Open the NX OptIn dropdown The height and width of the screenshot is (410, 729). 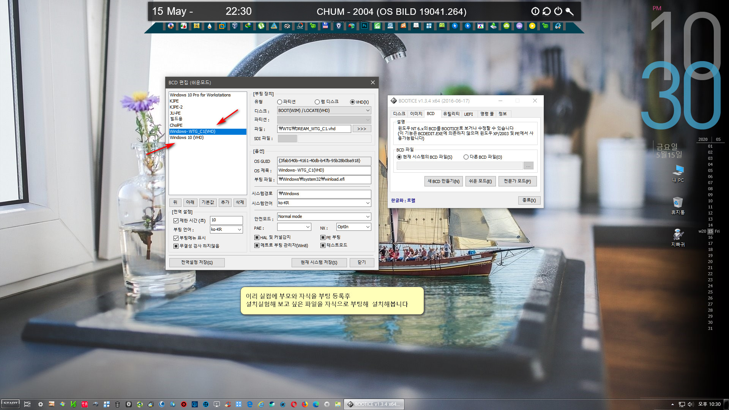coord(353,227)
